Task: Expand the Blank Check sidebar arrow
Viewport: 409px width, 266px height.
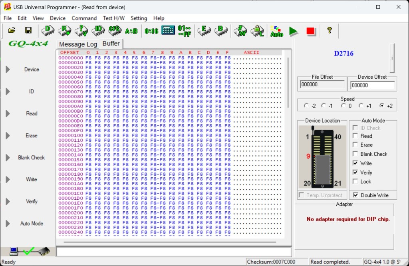Action: pos(8,158)
